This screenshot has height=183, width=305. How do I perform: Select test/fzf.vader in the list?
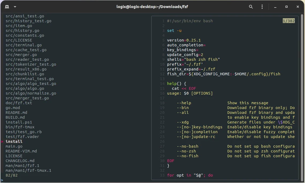pyautogui.click(x=22, y=137)
